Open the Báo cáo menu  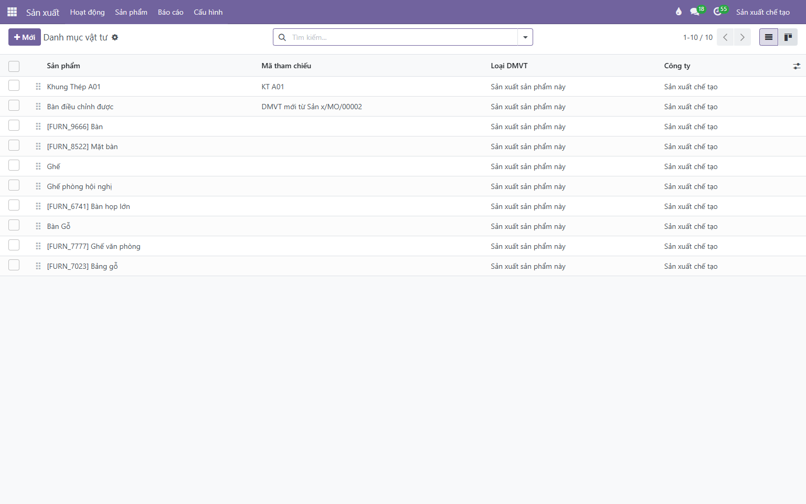[x=171, y=12]
